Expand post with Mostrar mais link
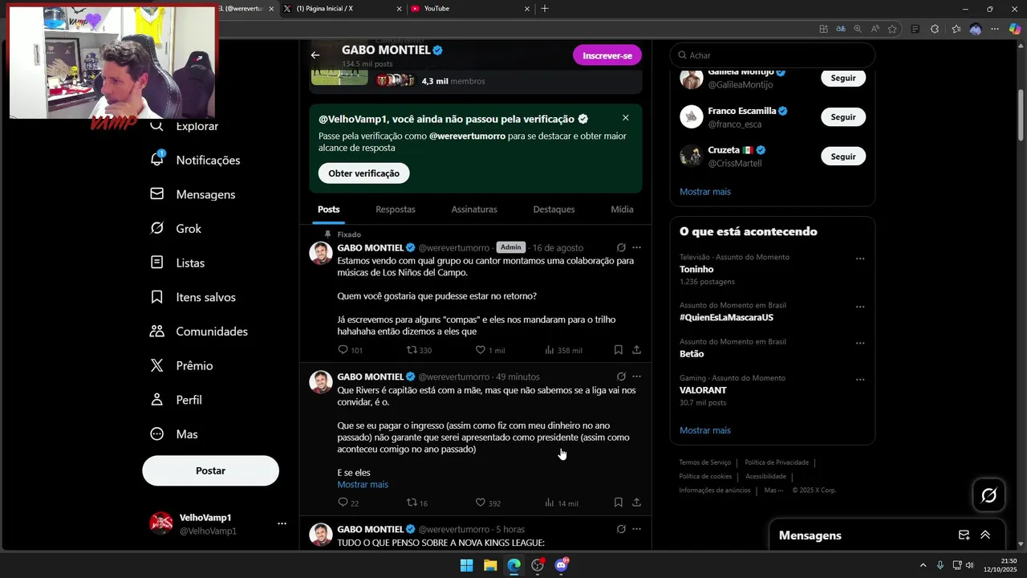Viewport: 1027px width, 578px height. 363,484
